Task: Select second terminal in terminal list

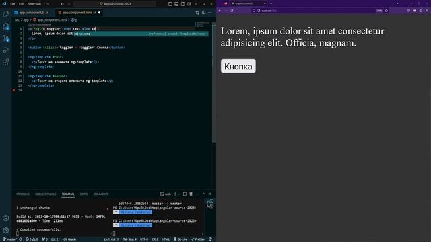Action: coord(211,206)
